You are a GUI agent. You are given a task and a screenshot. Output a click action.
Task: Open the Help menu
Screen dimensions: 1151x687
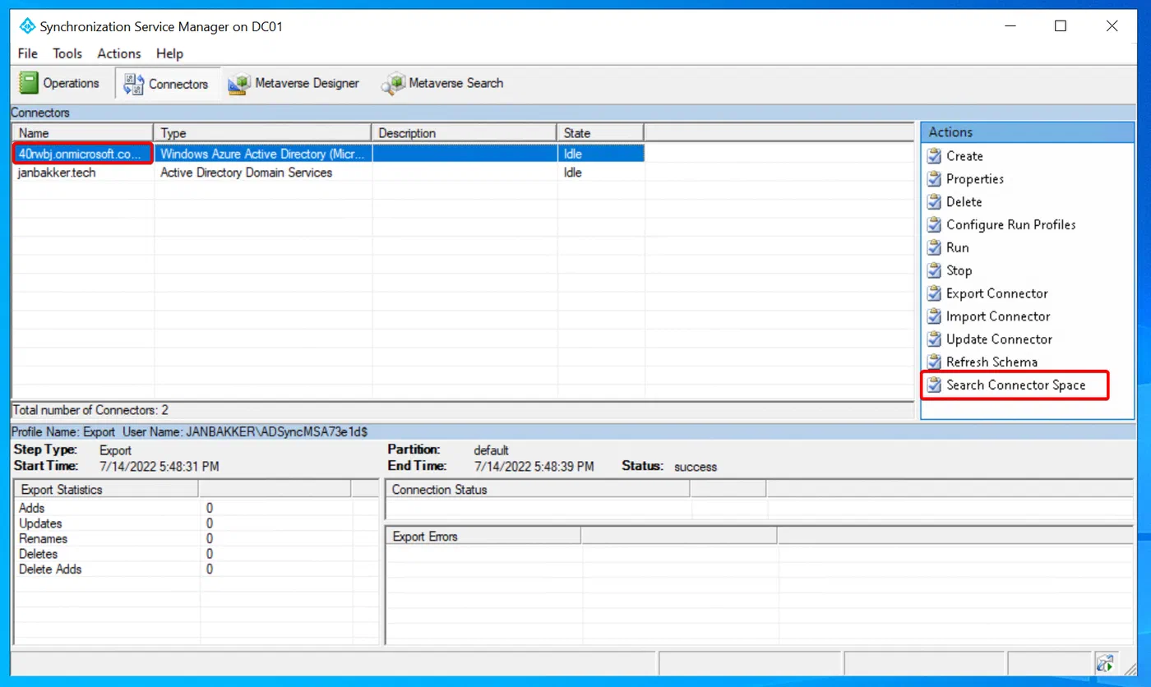[x=169, y=53]
